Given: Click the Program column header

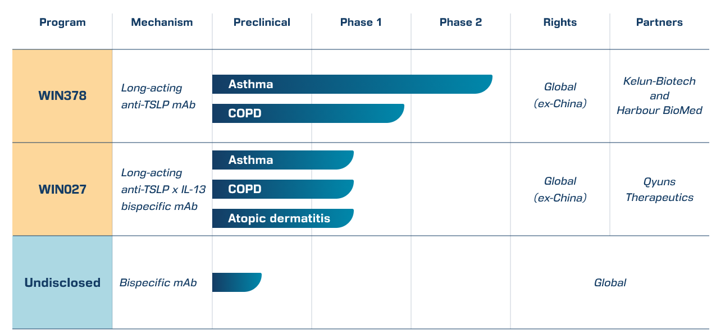Looking at the screenshot, I should tap(62, 22).
